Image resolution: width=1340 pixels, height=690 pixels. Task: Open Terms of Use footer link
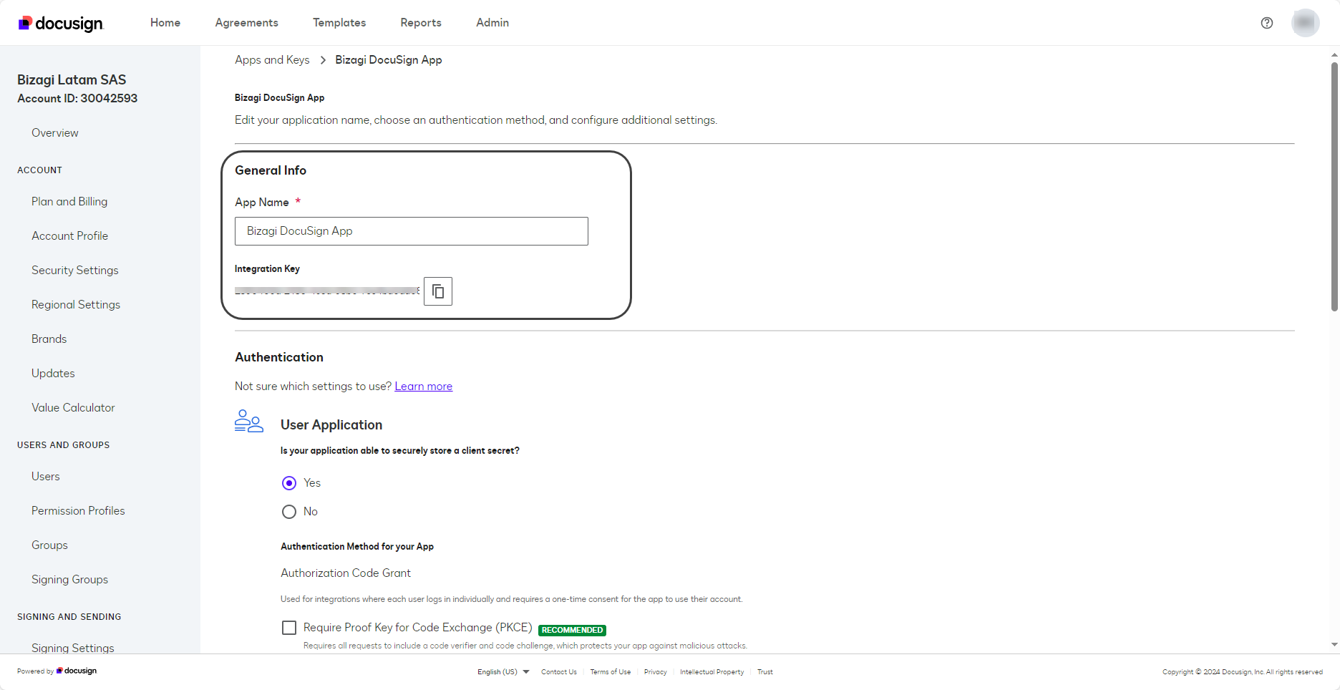click(611, 672)
